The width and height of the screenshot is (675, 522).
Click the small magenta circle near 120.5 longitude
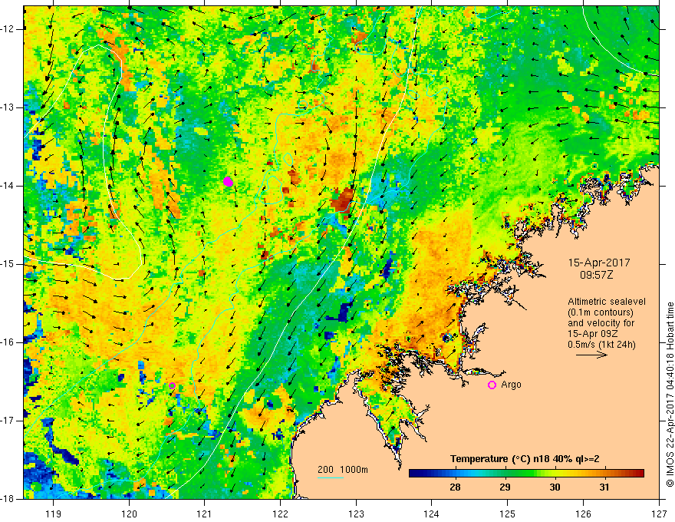coord(172,385)
